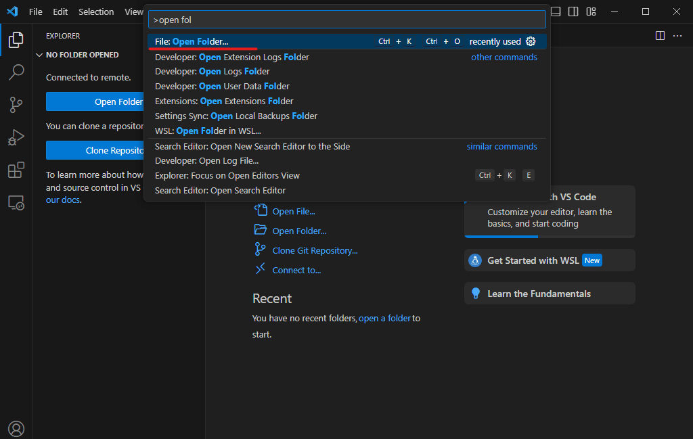Image resolution: width=693 pixels, height=439 pixels.
Task: Split the editor right icon
Action: coord(660,36)
